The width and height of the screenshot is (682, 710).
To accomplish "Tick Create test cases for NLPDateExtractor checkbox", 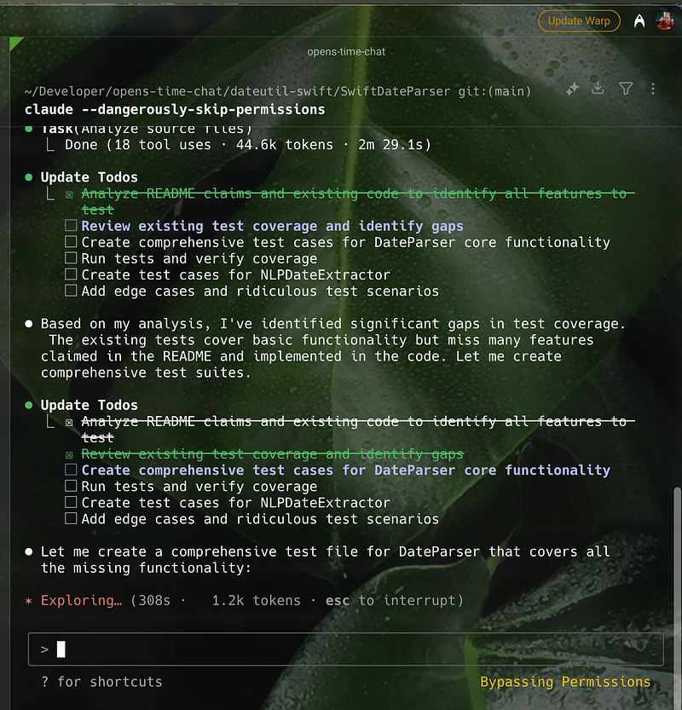I will click(71, 503).
